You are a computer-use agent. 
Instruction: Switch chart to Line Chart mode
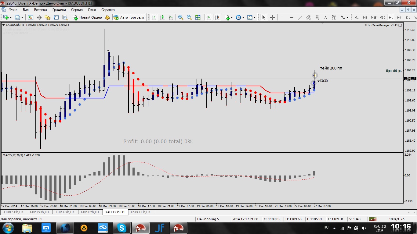(x=171, y=17)
